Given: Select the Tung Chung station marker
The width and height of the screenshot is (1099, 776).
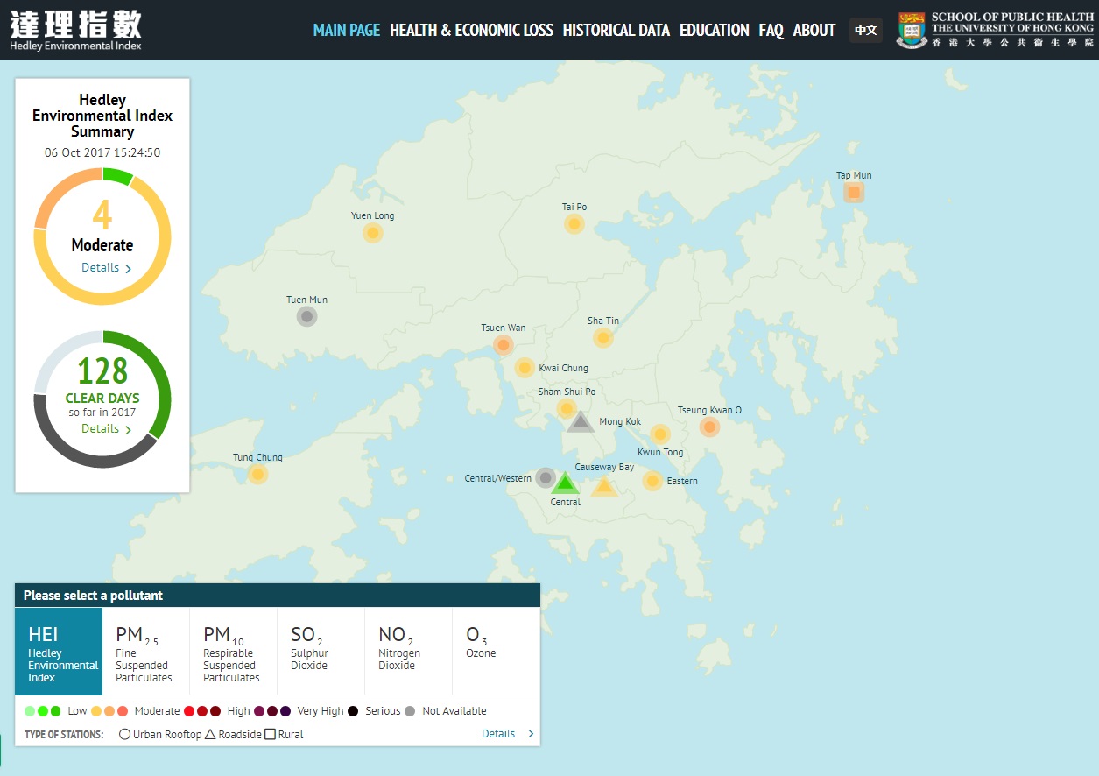Looking at the screenshot, I should (257, 475).
